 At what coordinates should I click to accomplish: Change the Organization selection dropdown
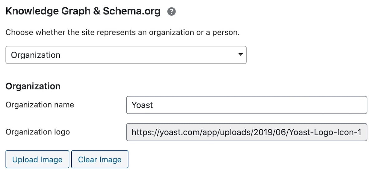126,55
